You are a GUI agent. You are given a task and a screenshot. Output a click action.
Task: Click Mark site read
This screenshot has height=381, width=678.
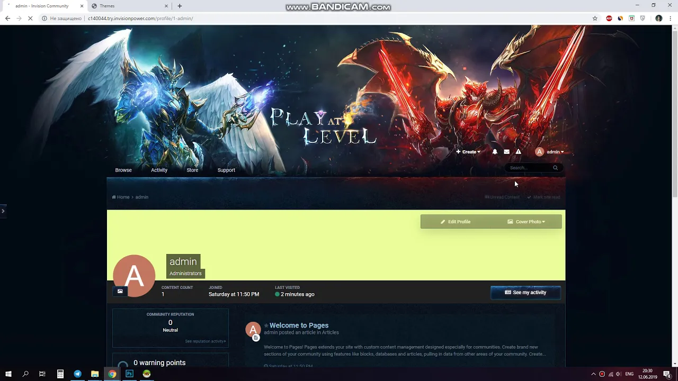(x=543, y=197)
